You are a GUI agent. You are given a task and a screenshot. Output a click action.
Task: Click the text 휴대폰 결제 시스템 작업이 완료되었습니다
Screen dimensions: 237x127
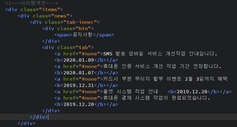[x=156, y=98]
